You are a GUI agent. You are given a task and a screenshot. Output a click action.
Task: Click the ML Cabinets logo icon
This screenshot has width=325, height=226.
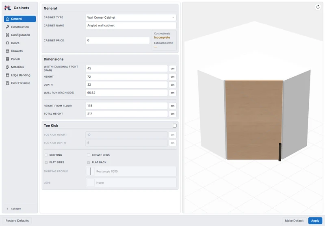[x=8, y=8]
